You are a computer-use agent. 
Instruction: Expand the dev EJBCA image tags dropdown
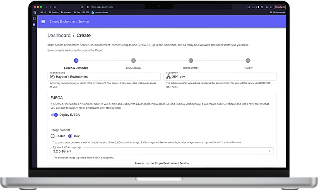coord(270,151)
